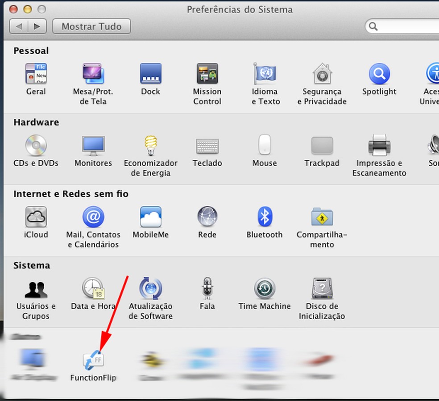The height and width of the screenshot is (401, 439).
Task: Open the Spotlight preferences icon
Action: [x=379, y=74]
